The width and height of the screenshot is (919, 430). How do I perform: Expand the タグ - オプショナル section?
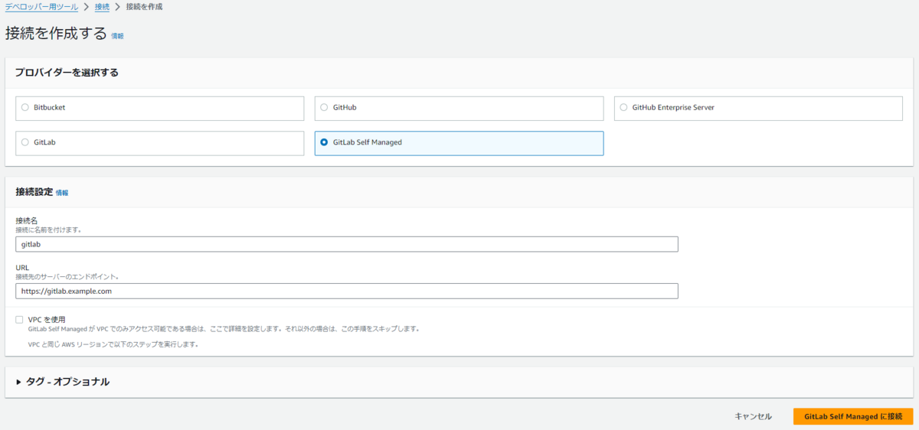(x=63, y=382)
